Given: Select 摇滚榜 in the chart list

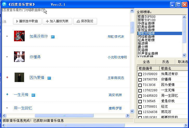Looking at the screenshot, I should [160, 43].
